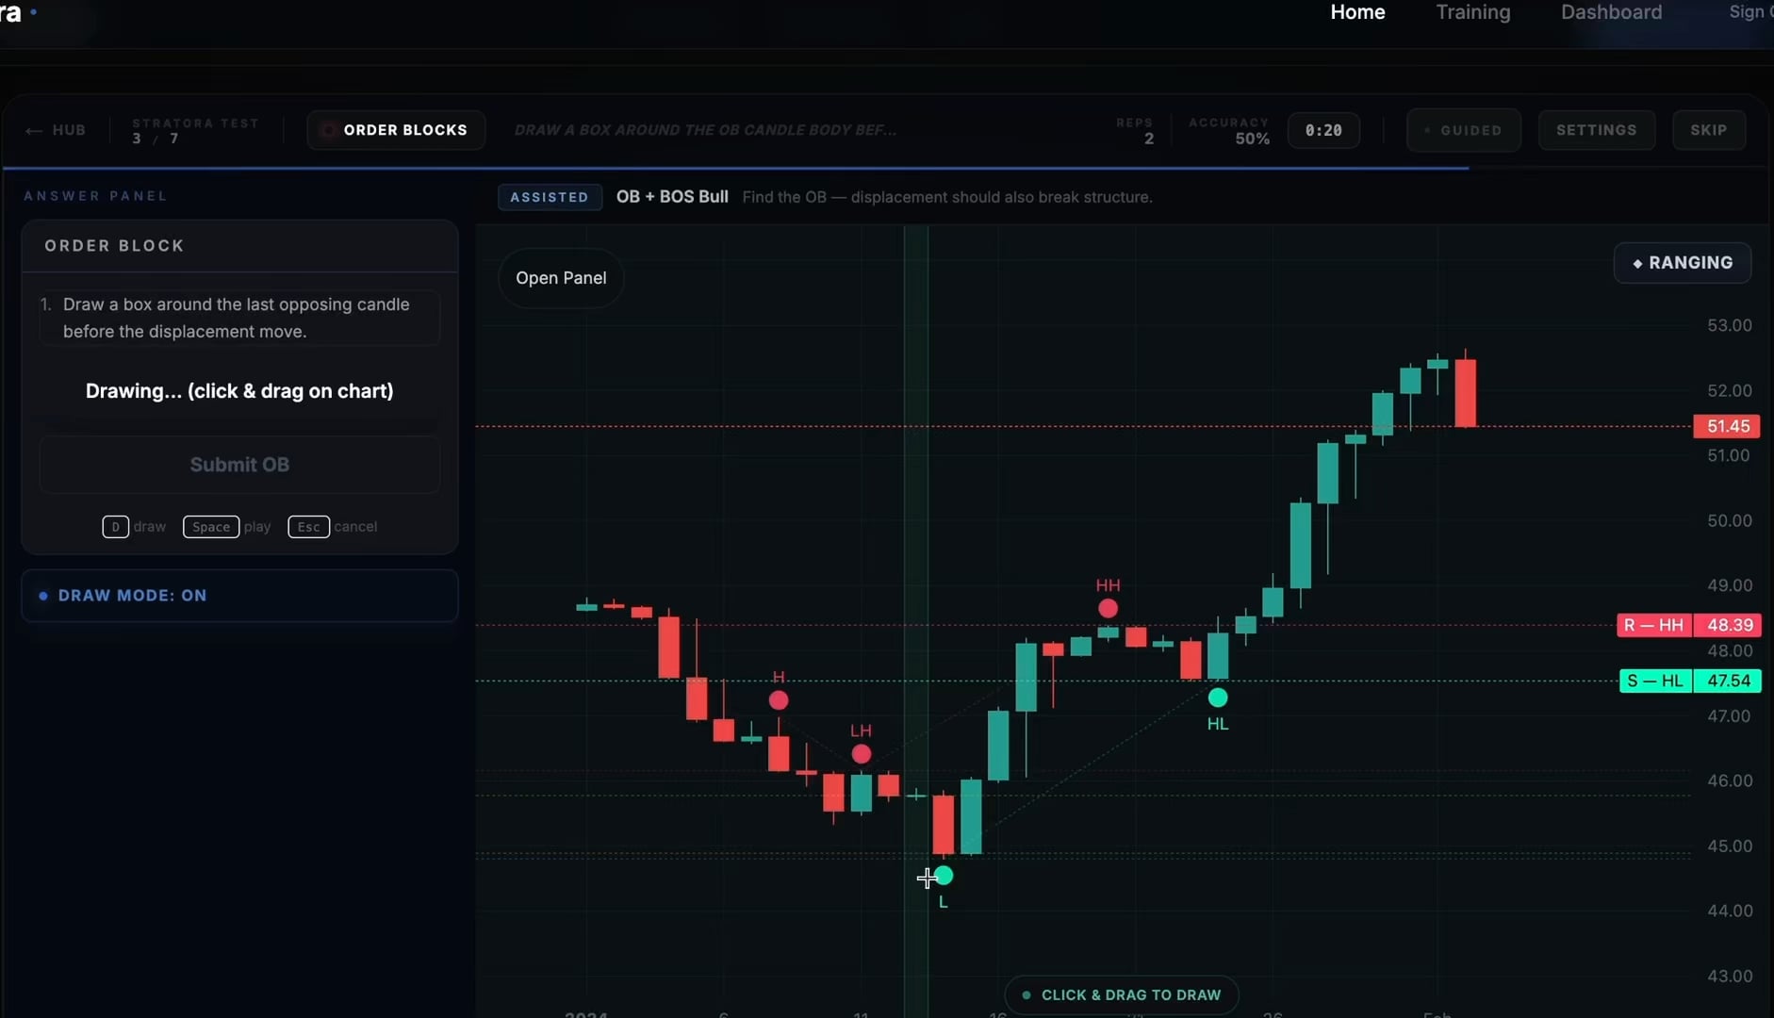1774x1018 pixels.
Task: Expand the Open Panel button
Action: 561,278
